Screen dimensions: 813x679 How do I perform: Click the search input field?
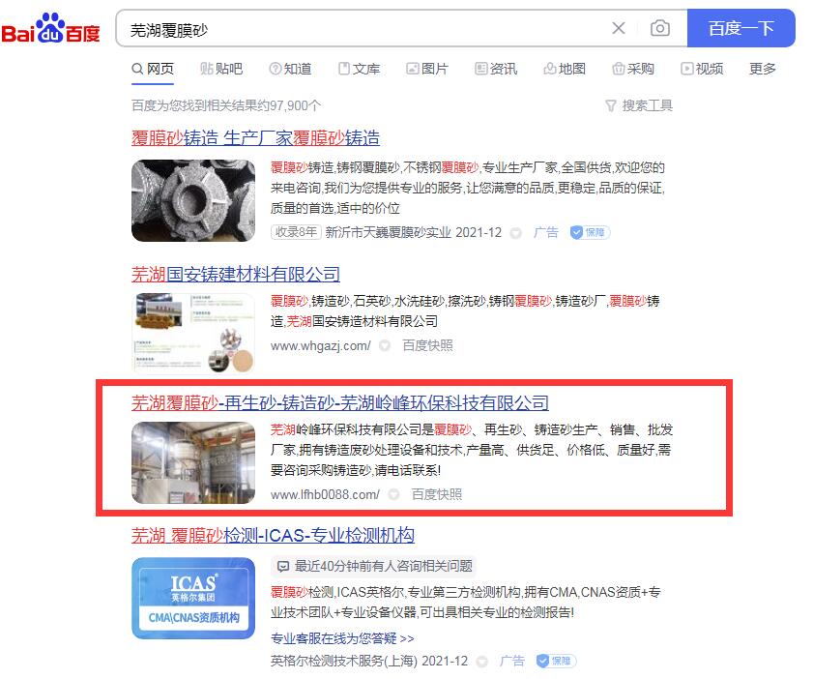363,28
